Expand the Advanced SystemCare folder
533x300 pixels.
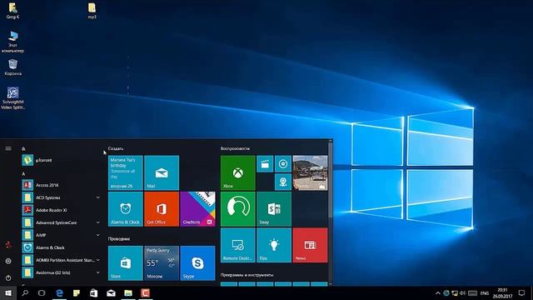98,222
